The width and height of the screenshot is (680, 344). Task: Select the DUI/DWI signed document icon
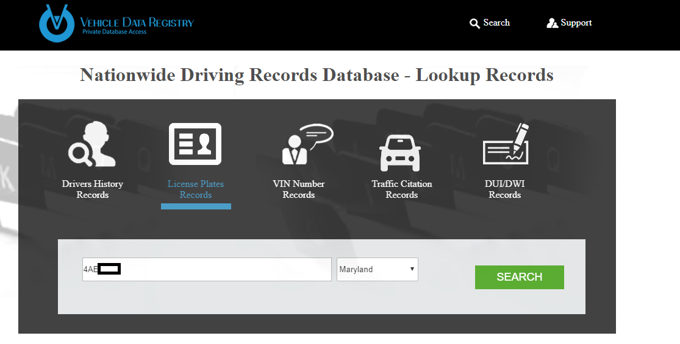coord(506,144)
